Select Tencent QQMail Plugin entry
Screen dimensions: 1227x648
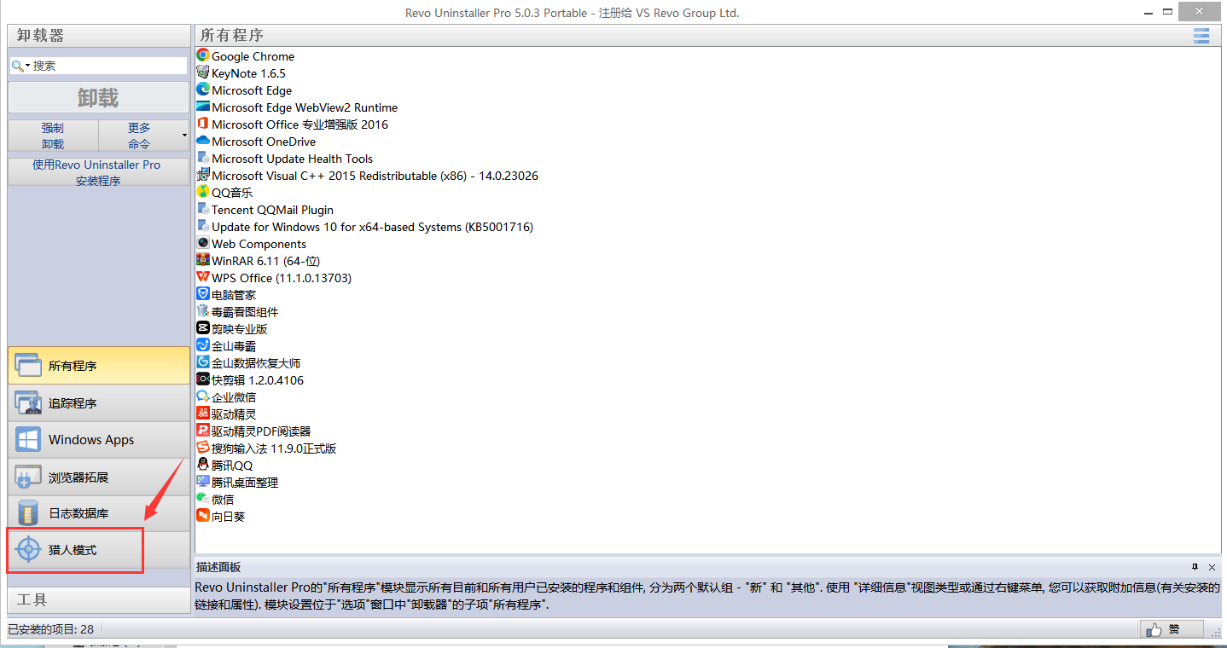click(x=273, y=209)
